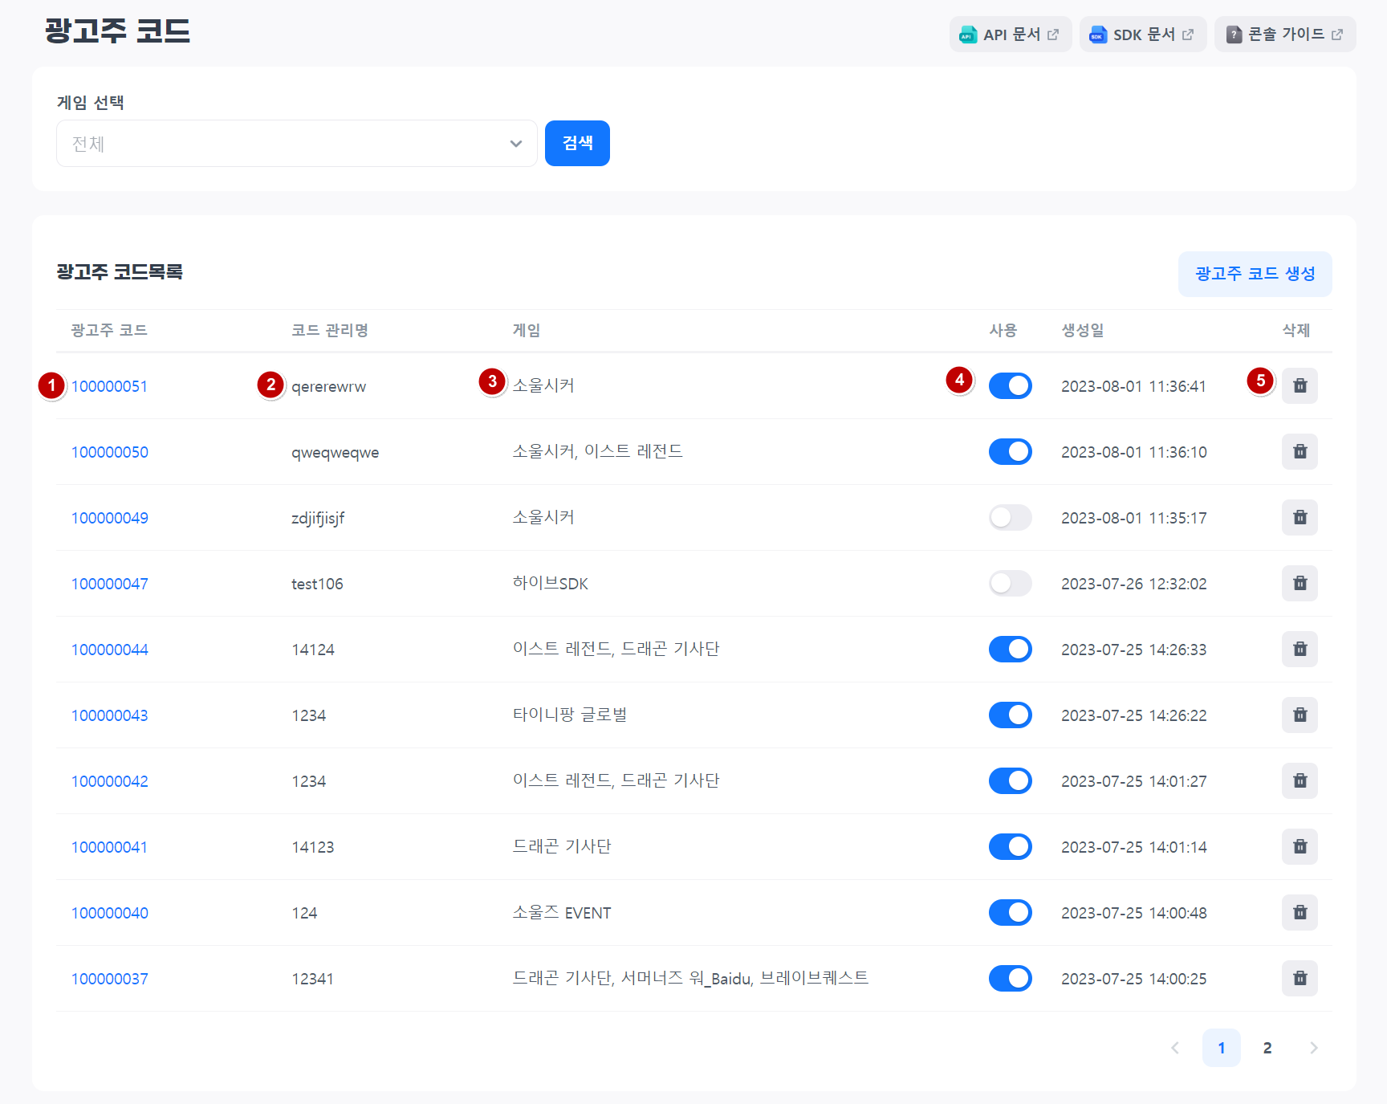Open advertiser code 100000037
This screenshot has height=1104, width=1387.
(x=110, y=979)
